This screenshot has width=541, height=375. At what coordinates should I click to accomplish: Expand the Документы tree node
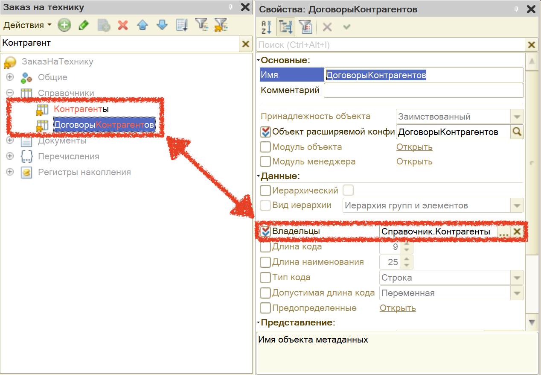tap(10, 141)
